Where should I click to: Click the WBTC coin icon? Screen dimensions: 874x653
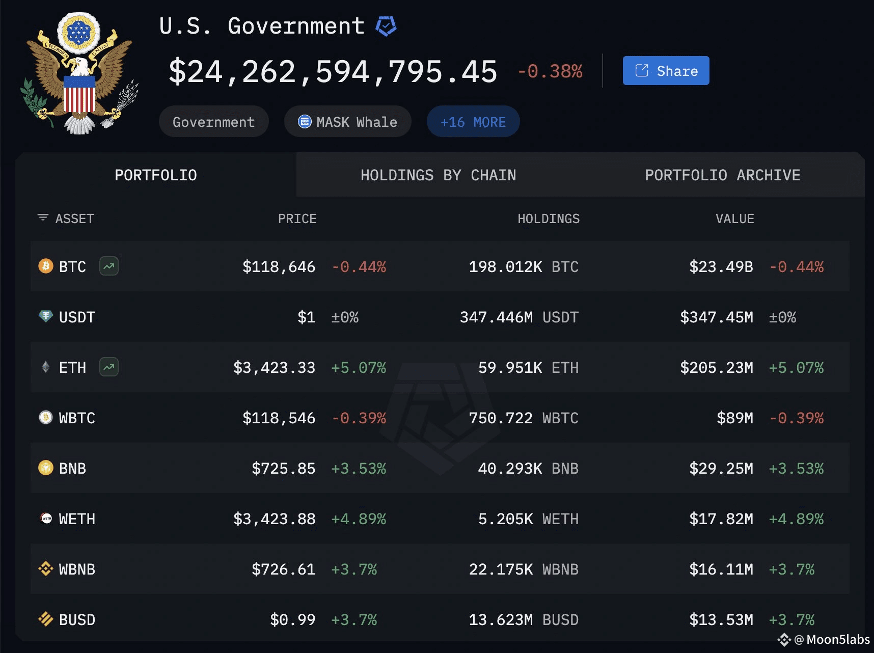(x=46, y=417)
